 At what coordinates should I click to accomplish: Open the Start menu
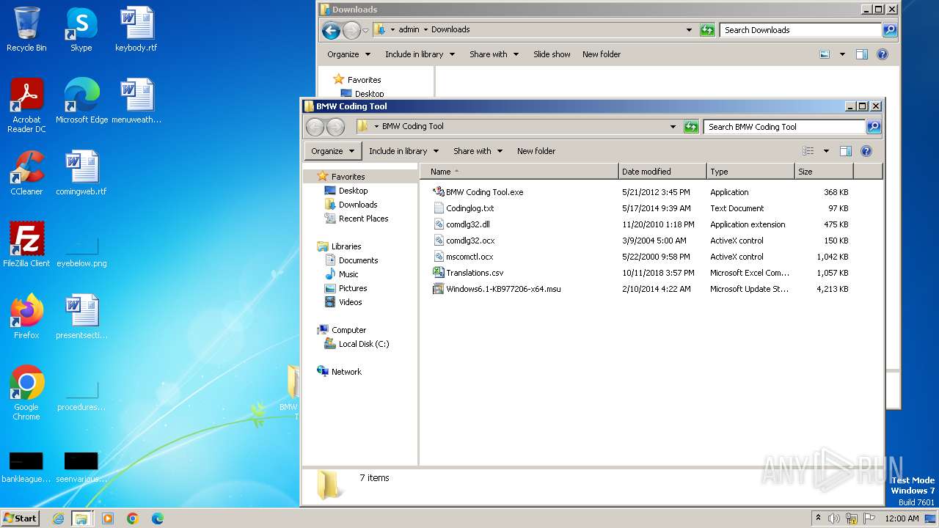tap(20, 518)
